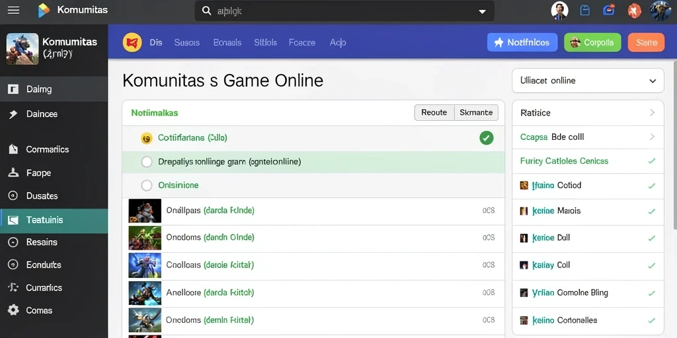Click the Reoute button
Screen dimensions: 677x338
pos(434,112)
